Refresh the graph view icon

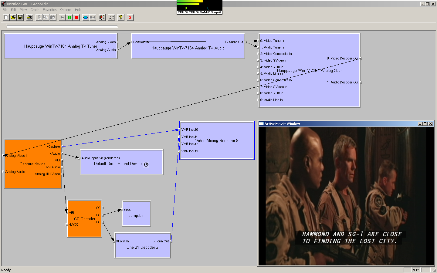pos(111,17)
